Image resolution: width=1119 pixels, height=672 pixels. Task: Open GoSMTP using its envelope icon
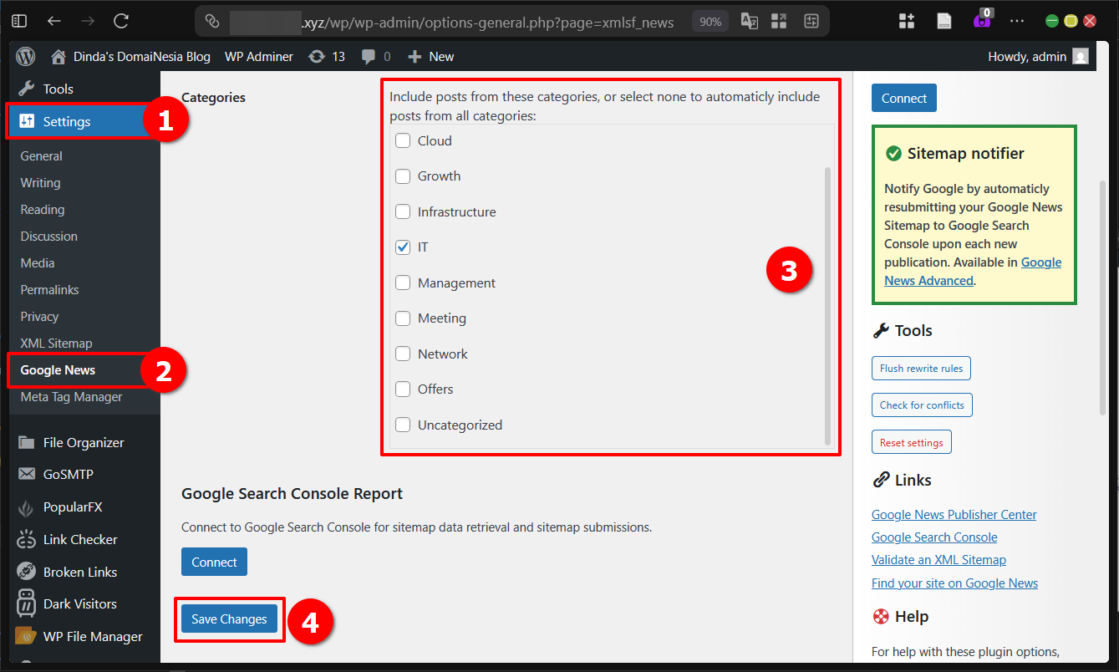(x=23, y=474)
